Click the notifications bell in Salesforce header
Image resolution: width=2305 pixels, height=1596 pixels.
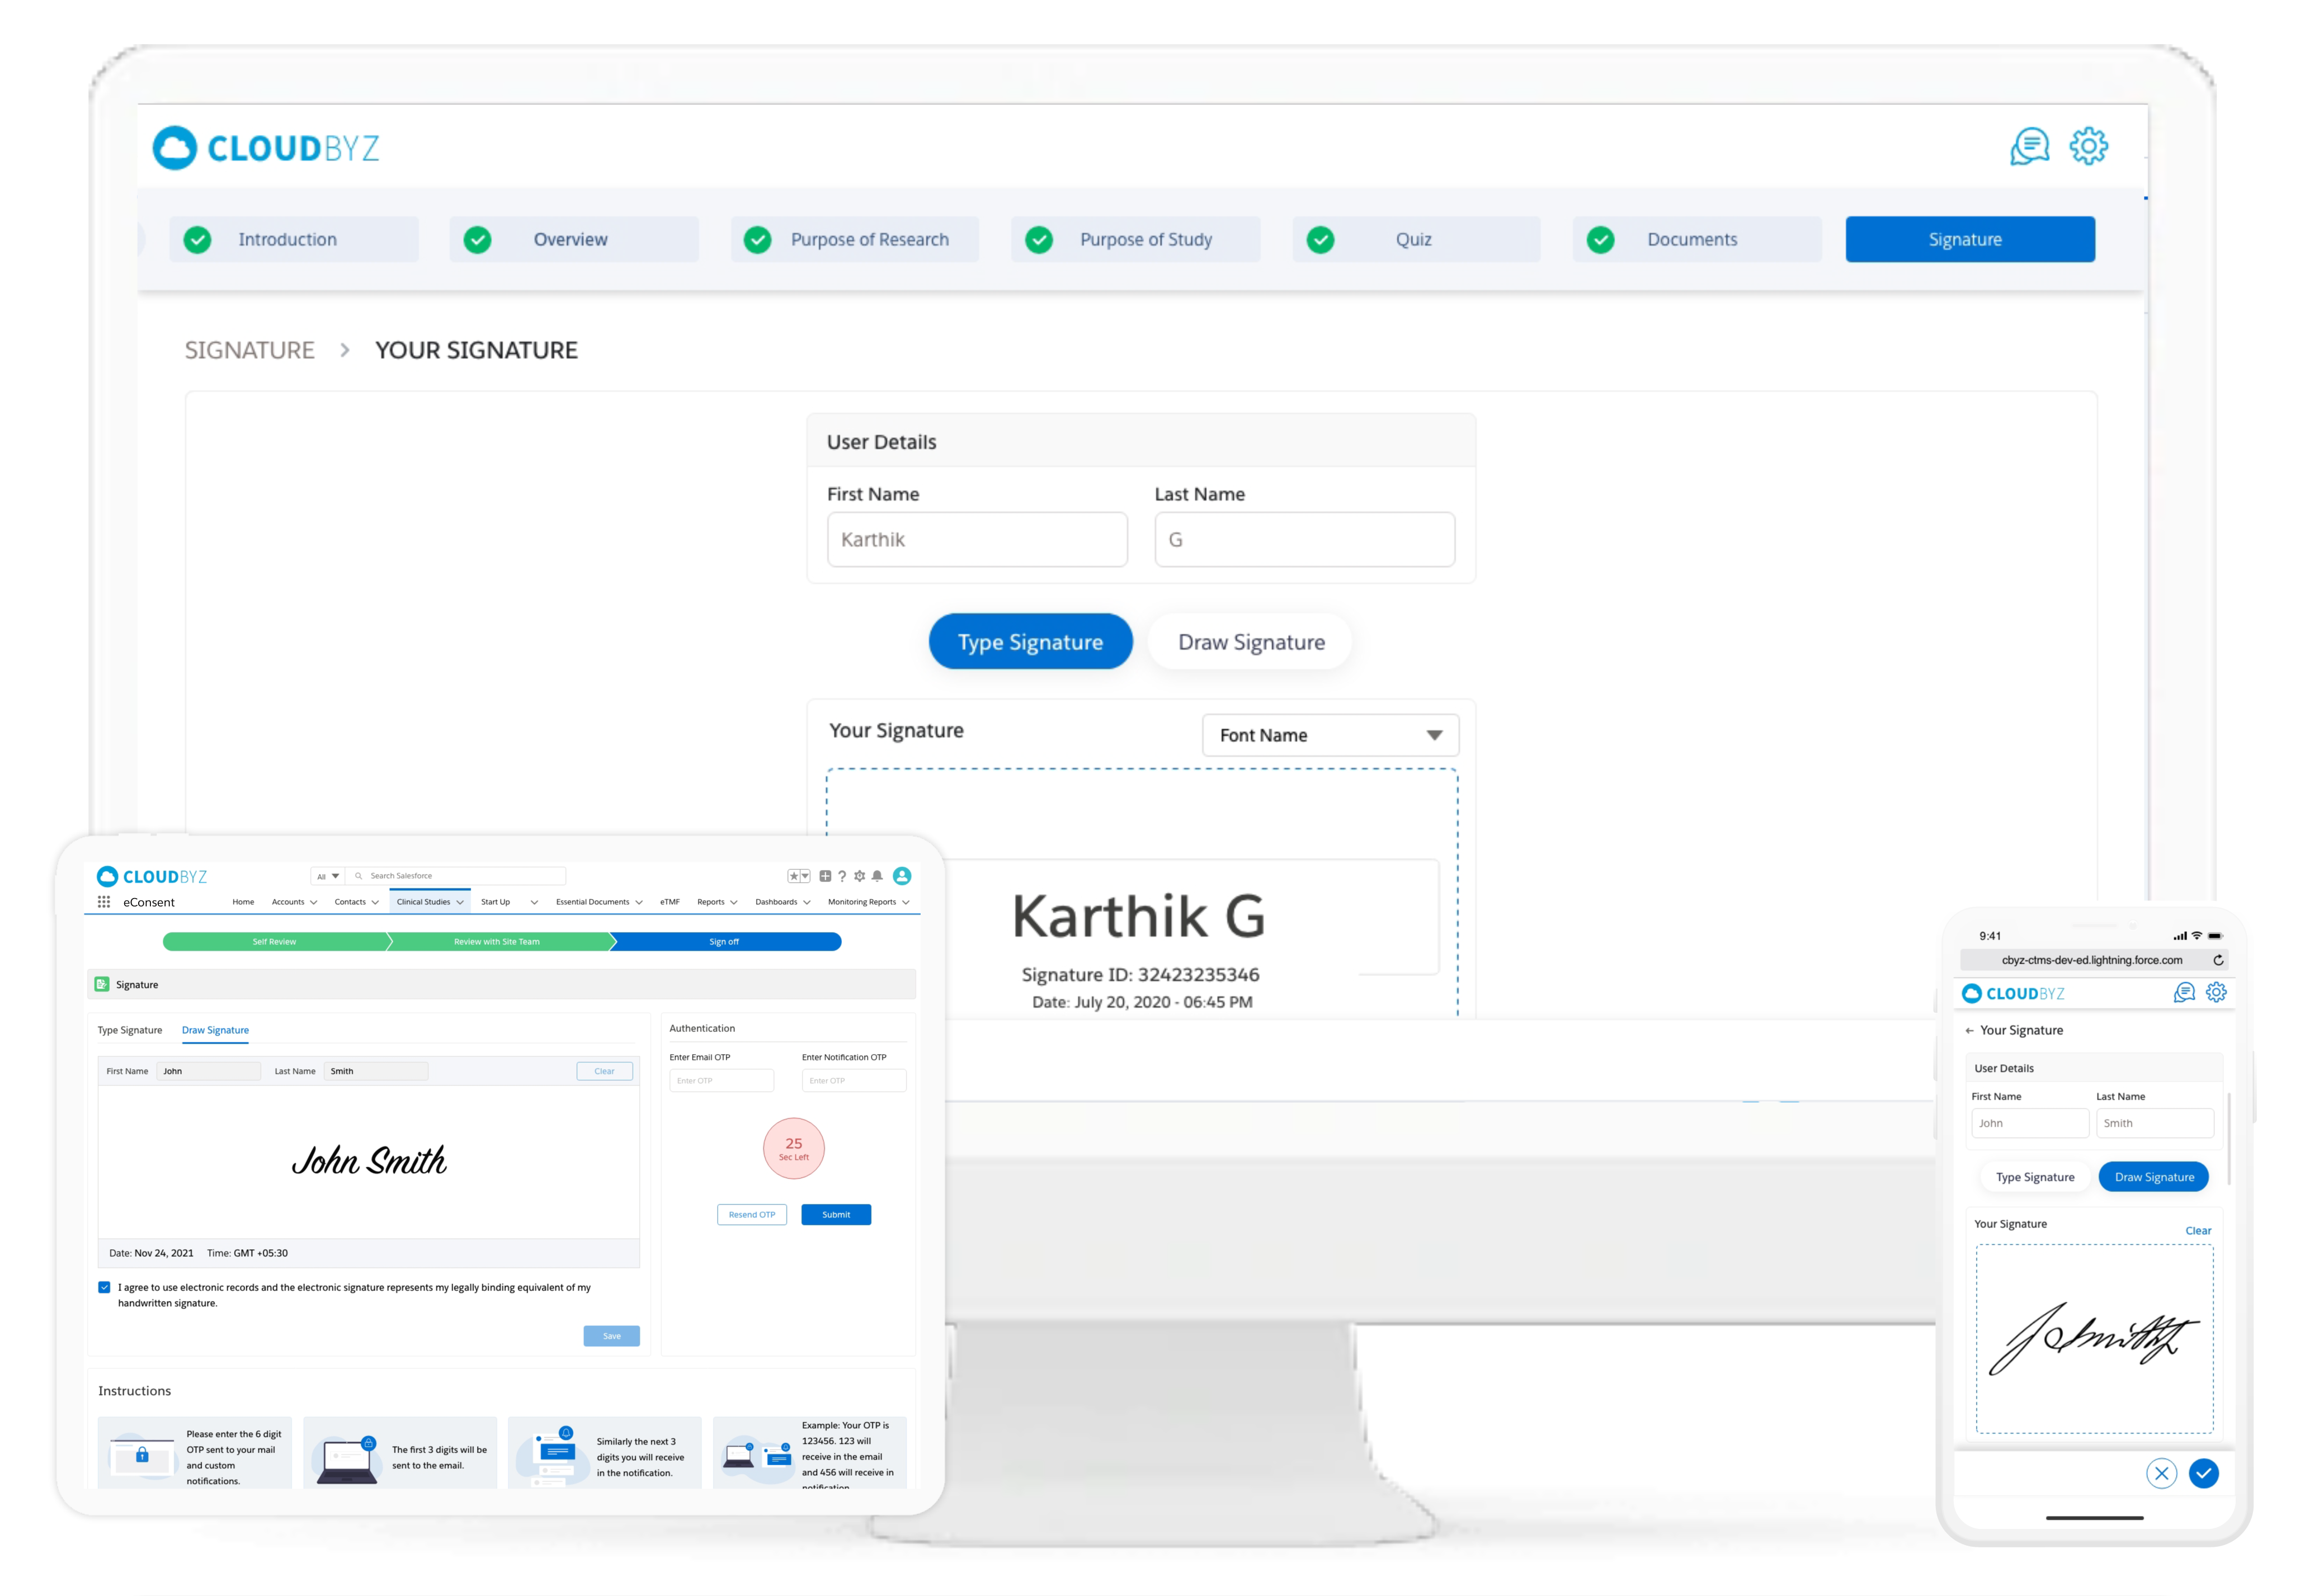877,876
